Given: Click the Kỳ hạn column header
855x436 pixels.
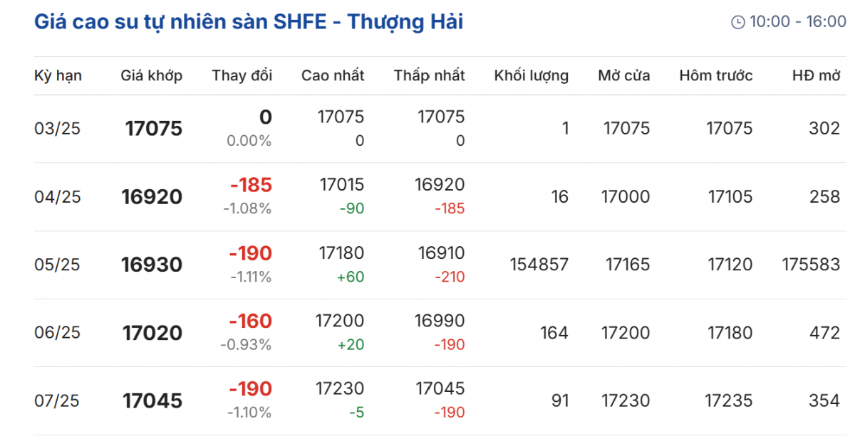Looking at the screenshot, I should (58, 75).
